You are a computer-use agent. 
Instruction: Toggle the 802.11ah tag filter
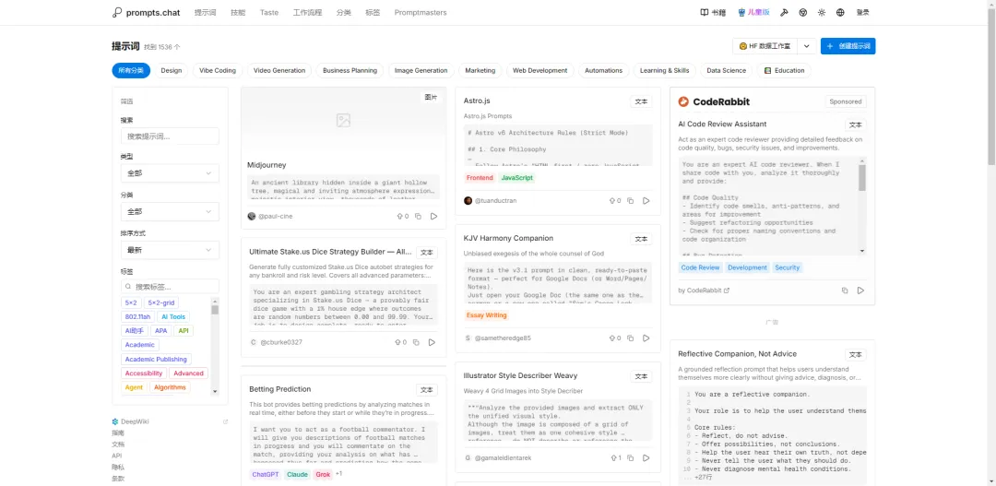point(137,317)
